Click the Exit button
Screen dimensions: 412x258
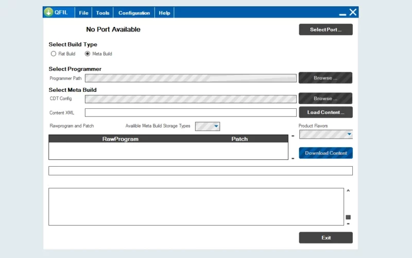tap(325, 237)
